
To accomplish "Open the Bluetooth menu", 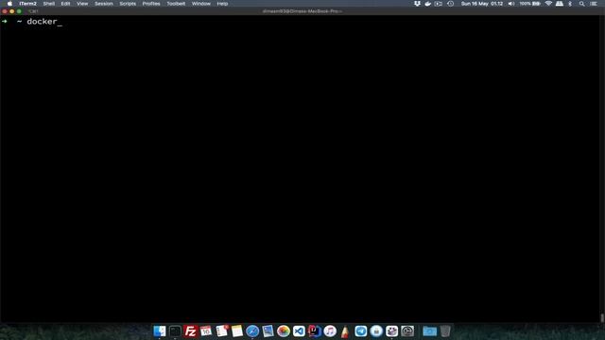I will click(x=570, y=4).
